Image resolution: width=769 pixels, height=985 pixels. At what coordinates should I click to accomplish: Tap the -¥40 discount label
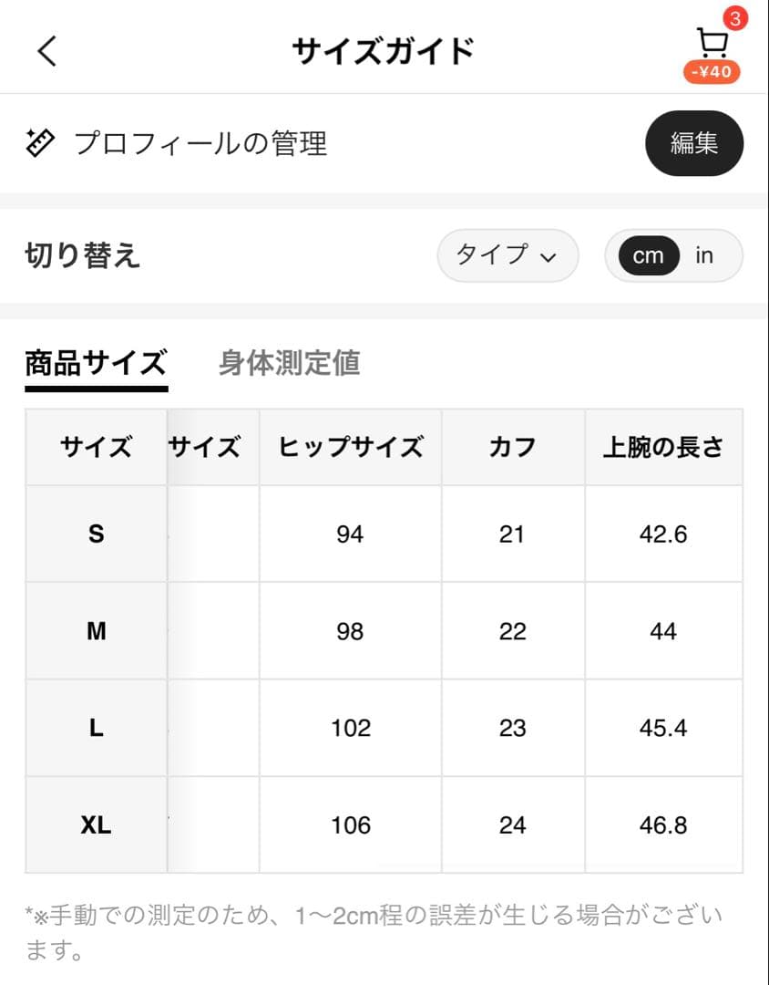click(x=712, y=72)
